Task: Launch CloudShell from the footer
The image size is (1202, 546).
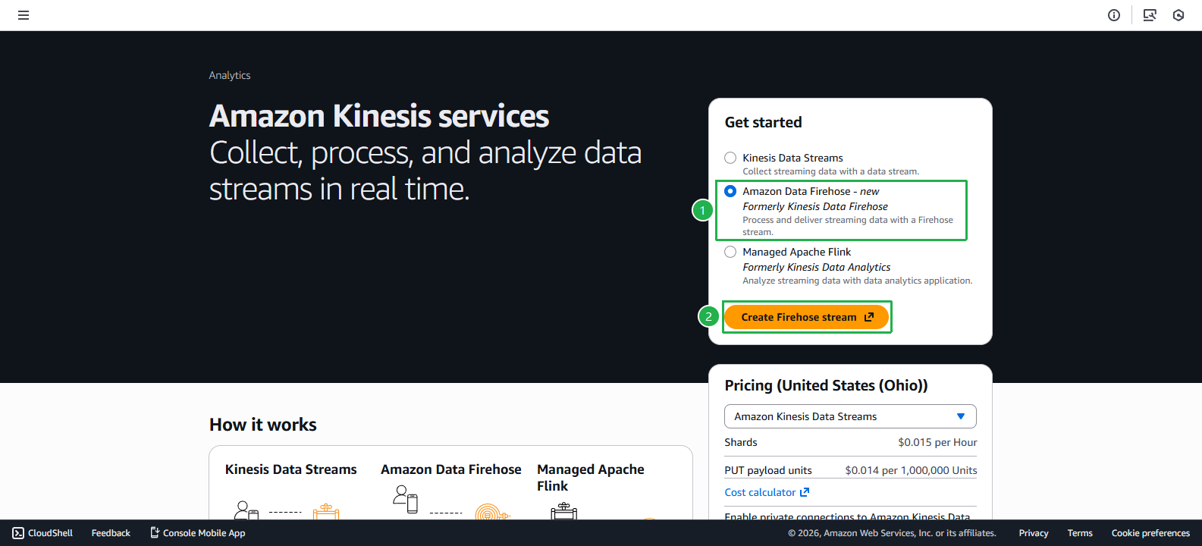Action: coord(42,533)
